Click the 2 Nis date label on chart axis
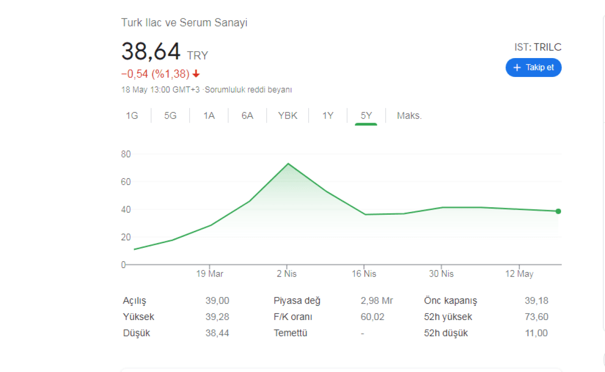The width and height of the screenshot is (605, 372). 286,274
